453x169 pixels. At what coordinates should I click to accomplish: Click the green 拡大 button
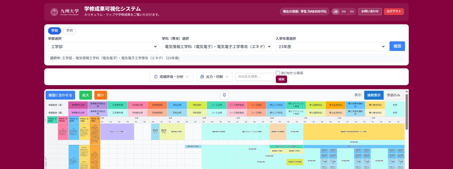click(x=85, y=95)
